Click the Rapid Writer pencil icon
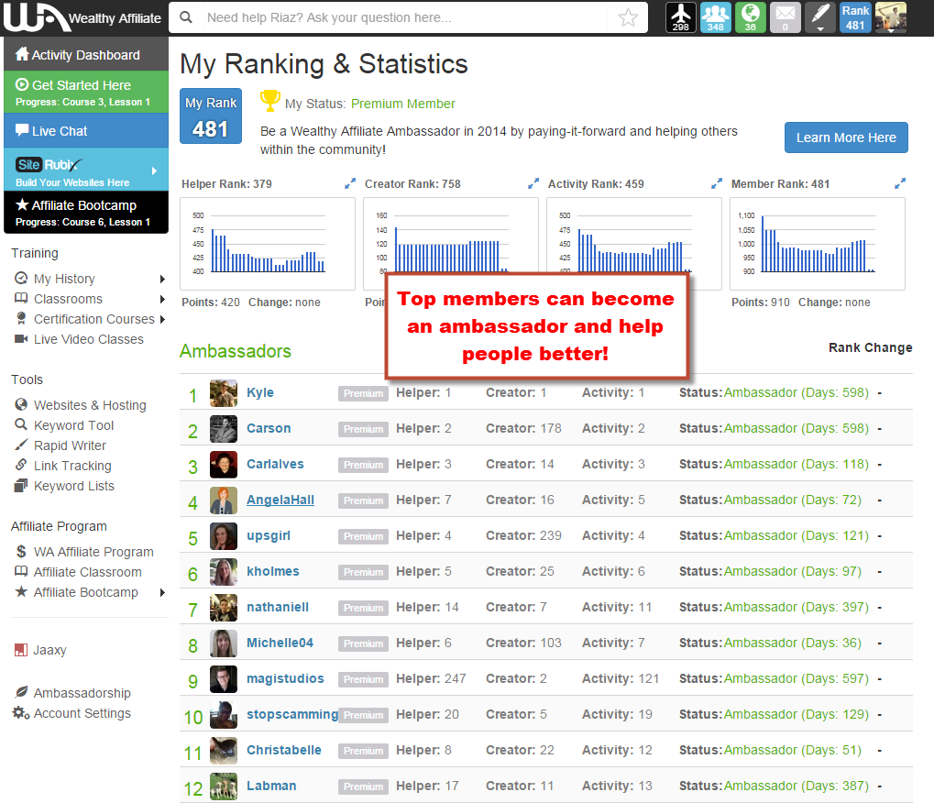This screenshot has width=934, height=803. point(21,445)
